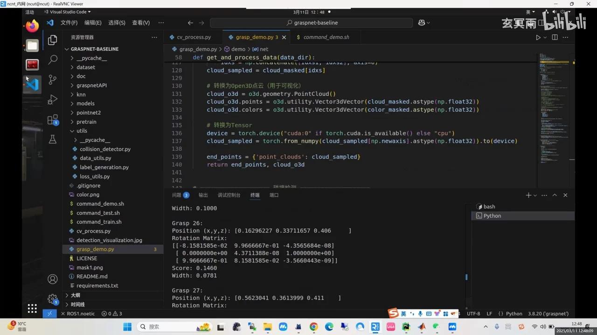Open Problems via the errors indicator in status bar
The image size is (597, 335).
point(110,314)
